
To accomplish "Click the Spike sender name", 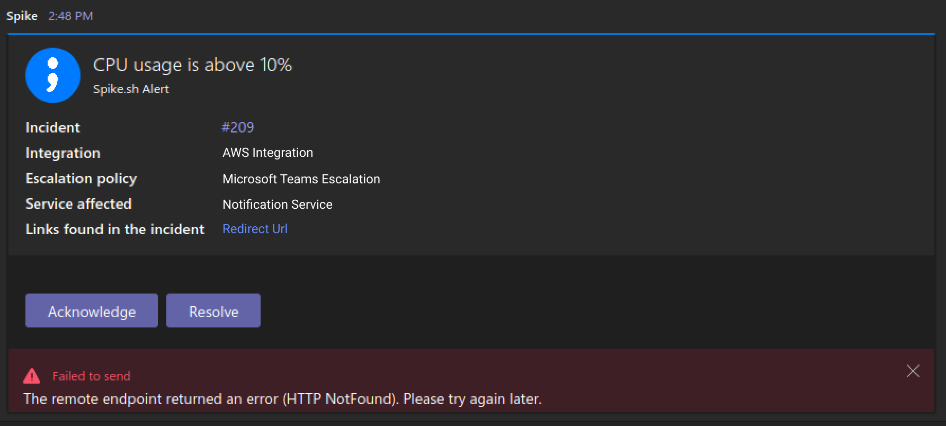I will tap(22, 16).
